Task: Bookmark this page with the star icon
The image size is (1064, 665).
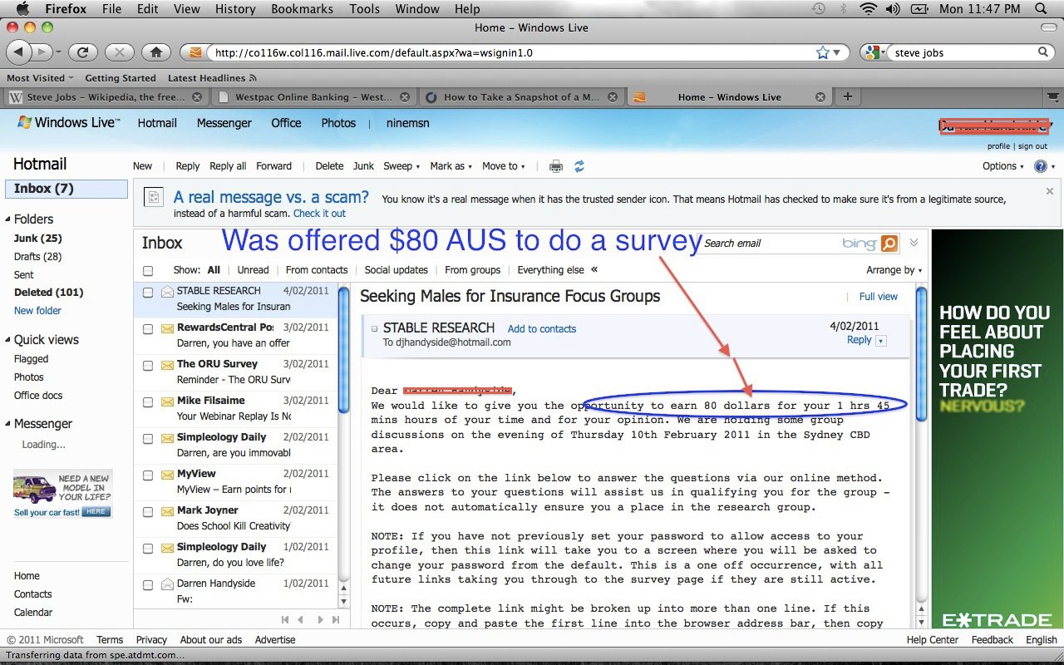Action: pos(823,52)
